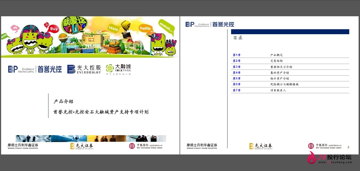The width and height of the screenshot is (360, 171).
Task: Click the 光大证券 logo on the cover page
Action: tap(82, 146)
